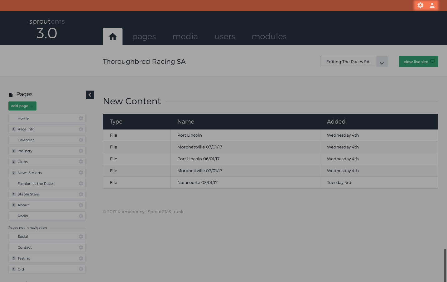Open gear settings for Old page
This screenshot has height=282, width=447.
(x=81, y=269)
